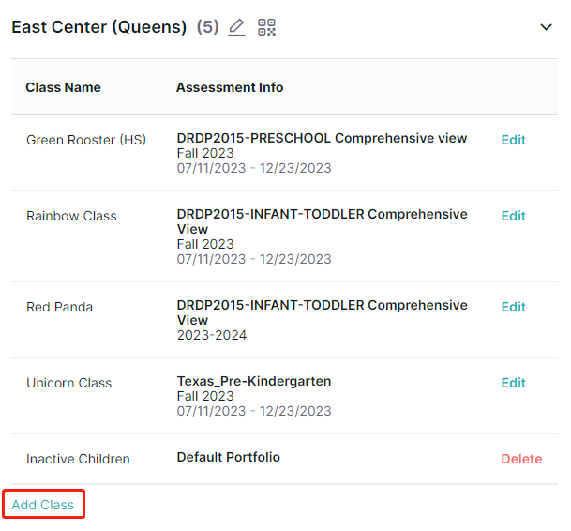Select the Unicorn Class name
Viewport: 571px width, 531px height.
(68, 383)
